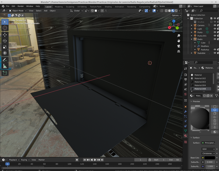219x171 pixels.
Task: Uncheck the Collection exclude checkbox
Action: (x=211, y=18)
